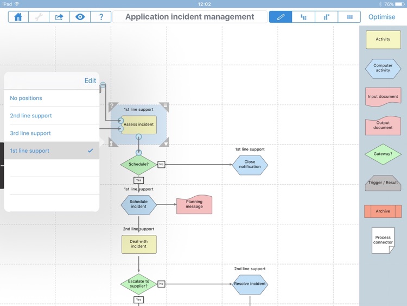Tap the connector circle at Assess incident bottom
Viewport: 407px width, 306px height.
pos(139,137)
